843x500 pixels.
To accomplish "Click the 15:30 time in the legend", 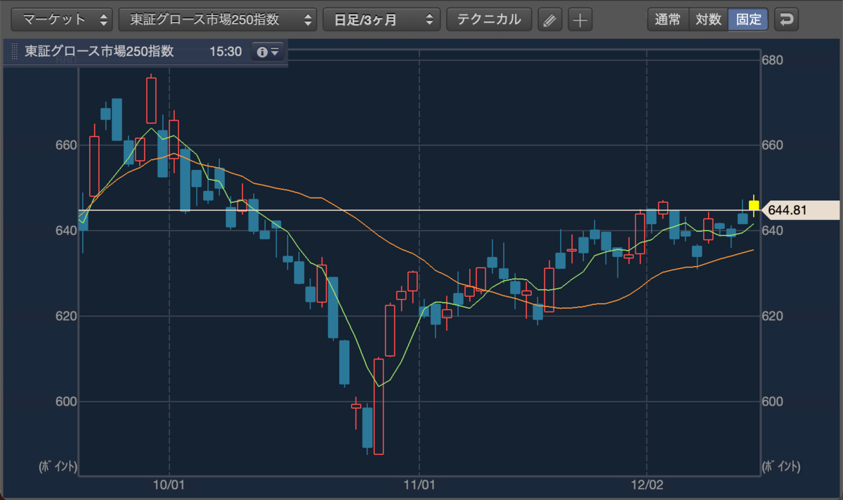I will [x=226, y=52].
